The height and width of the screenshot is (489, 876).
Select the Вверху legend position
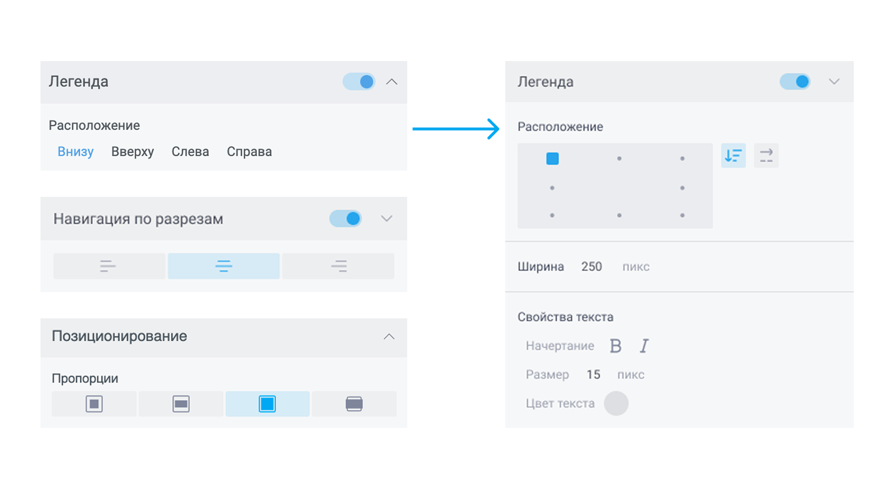(132, 152)
